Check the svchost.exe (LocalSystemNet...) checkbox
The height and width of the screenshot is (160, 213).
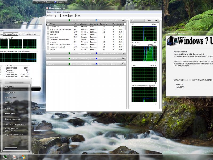[x=48, y=29]
